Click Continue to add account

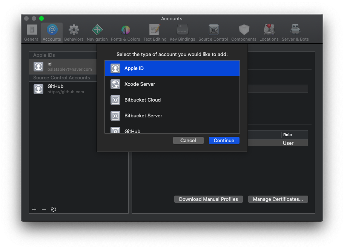224,140
